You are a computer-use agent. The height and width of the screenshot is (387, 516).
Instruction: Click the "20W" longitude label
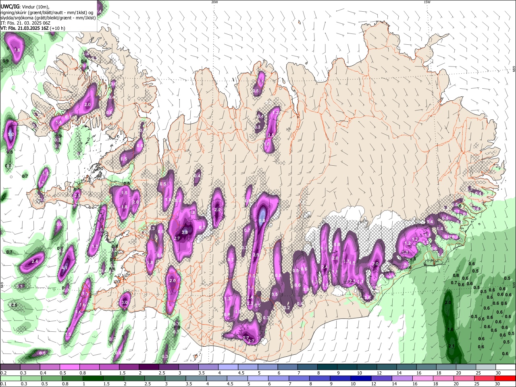(214, 2)
